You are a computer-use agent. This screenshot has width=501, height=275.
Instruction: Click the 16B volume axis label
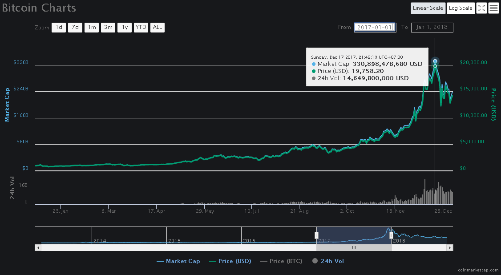point(23,185)
